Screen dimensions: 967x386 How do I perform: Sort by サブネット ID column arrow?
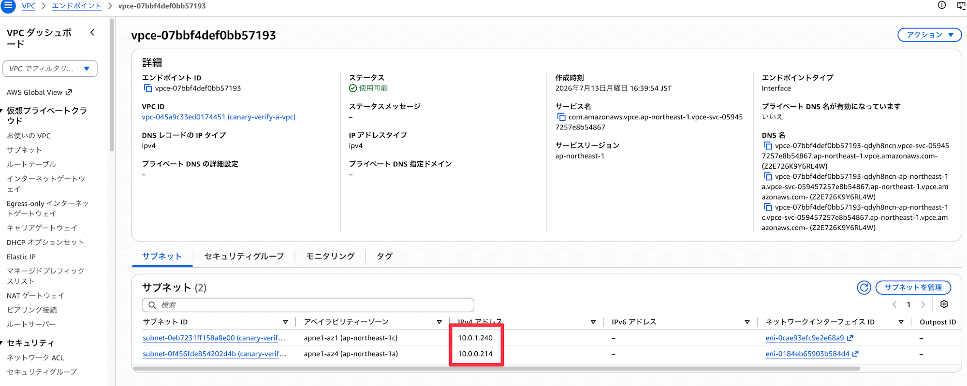point(285,322)
